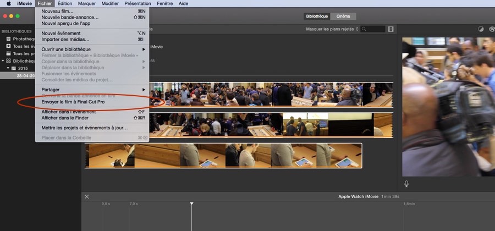Click the Photothèque icon in sidebar

click(x=8, y=39)
